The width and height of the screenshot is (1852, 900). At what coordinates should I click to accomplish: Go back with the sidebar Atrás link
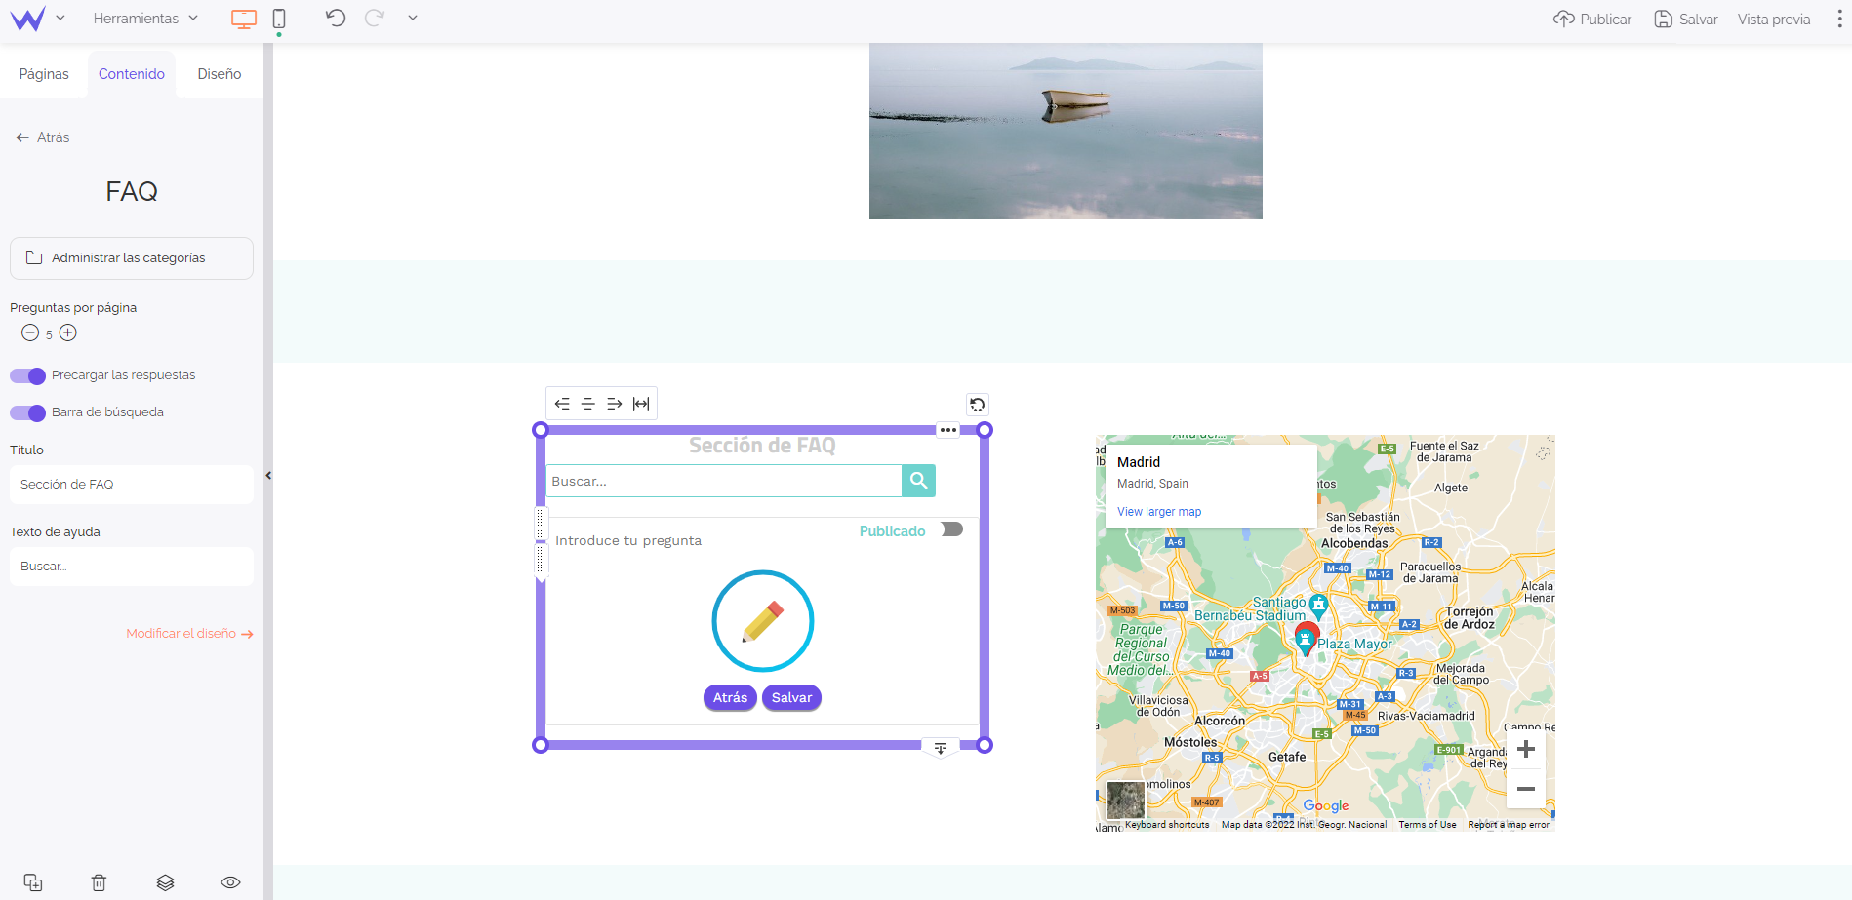43,137
